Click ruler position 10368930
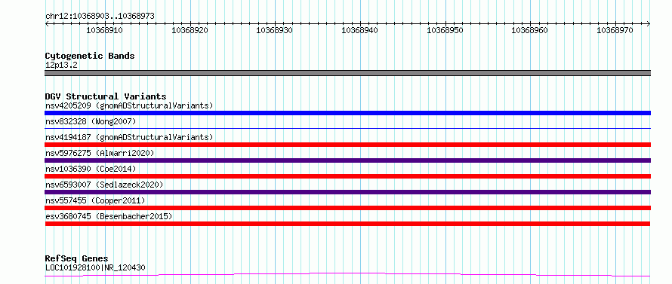Screen dimensions: 672x284 click(x=274, y=30)
